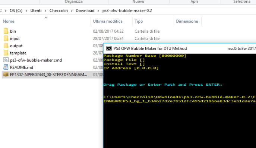
Task: Sort by Ultima modifica column header
Action: pos(108,21)
